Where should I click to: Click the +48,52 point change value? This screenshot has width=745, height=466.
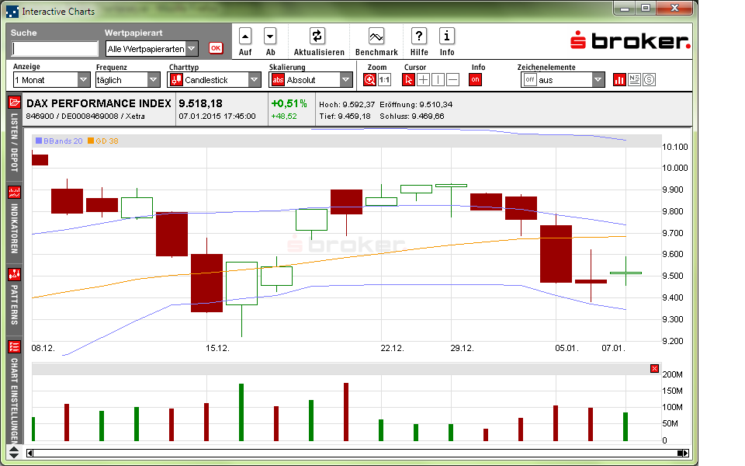[x=284, y=116]
